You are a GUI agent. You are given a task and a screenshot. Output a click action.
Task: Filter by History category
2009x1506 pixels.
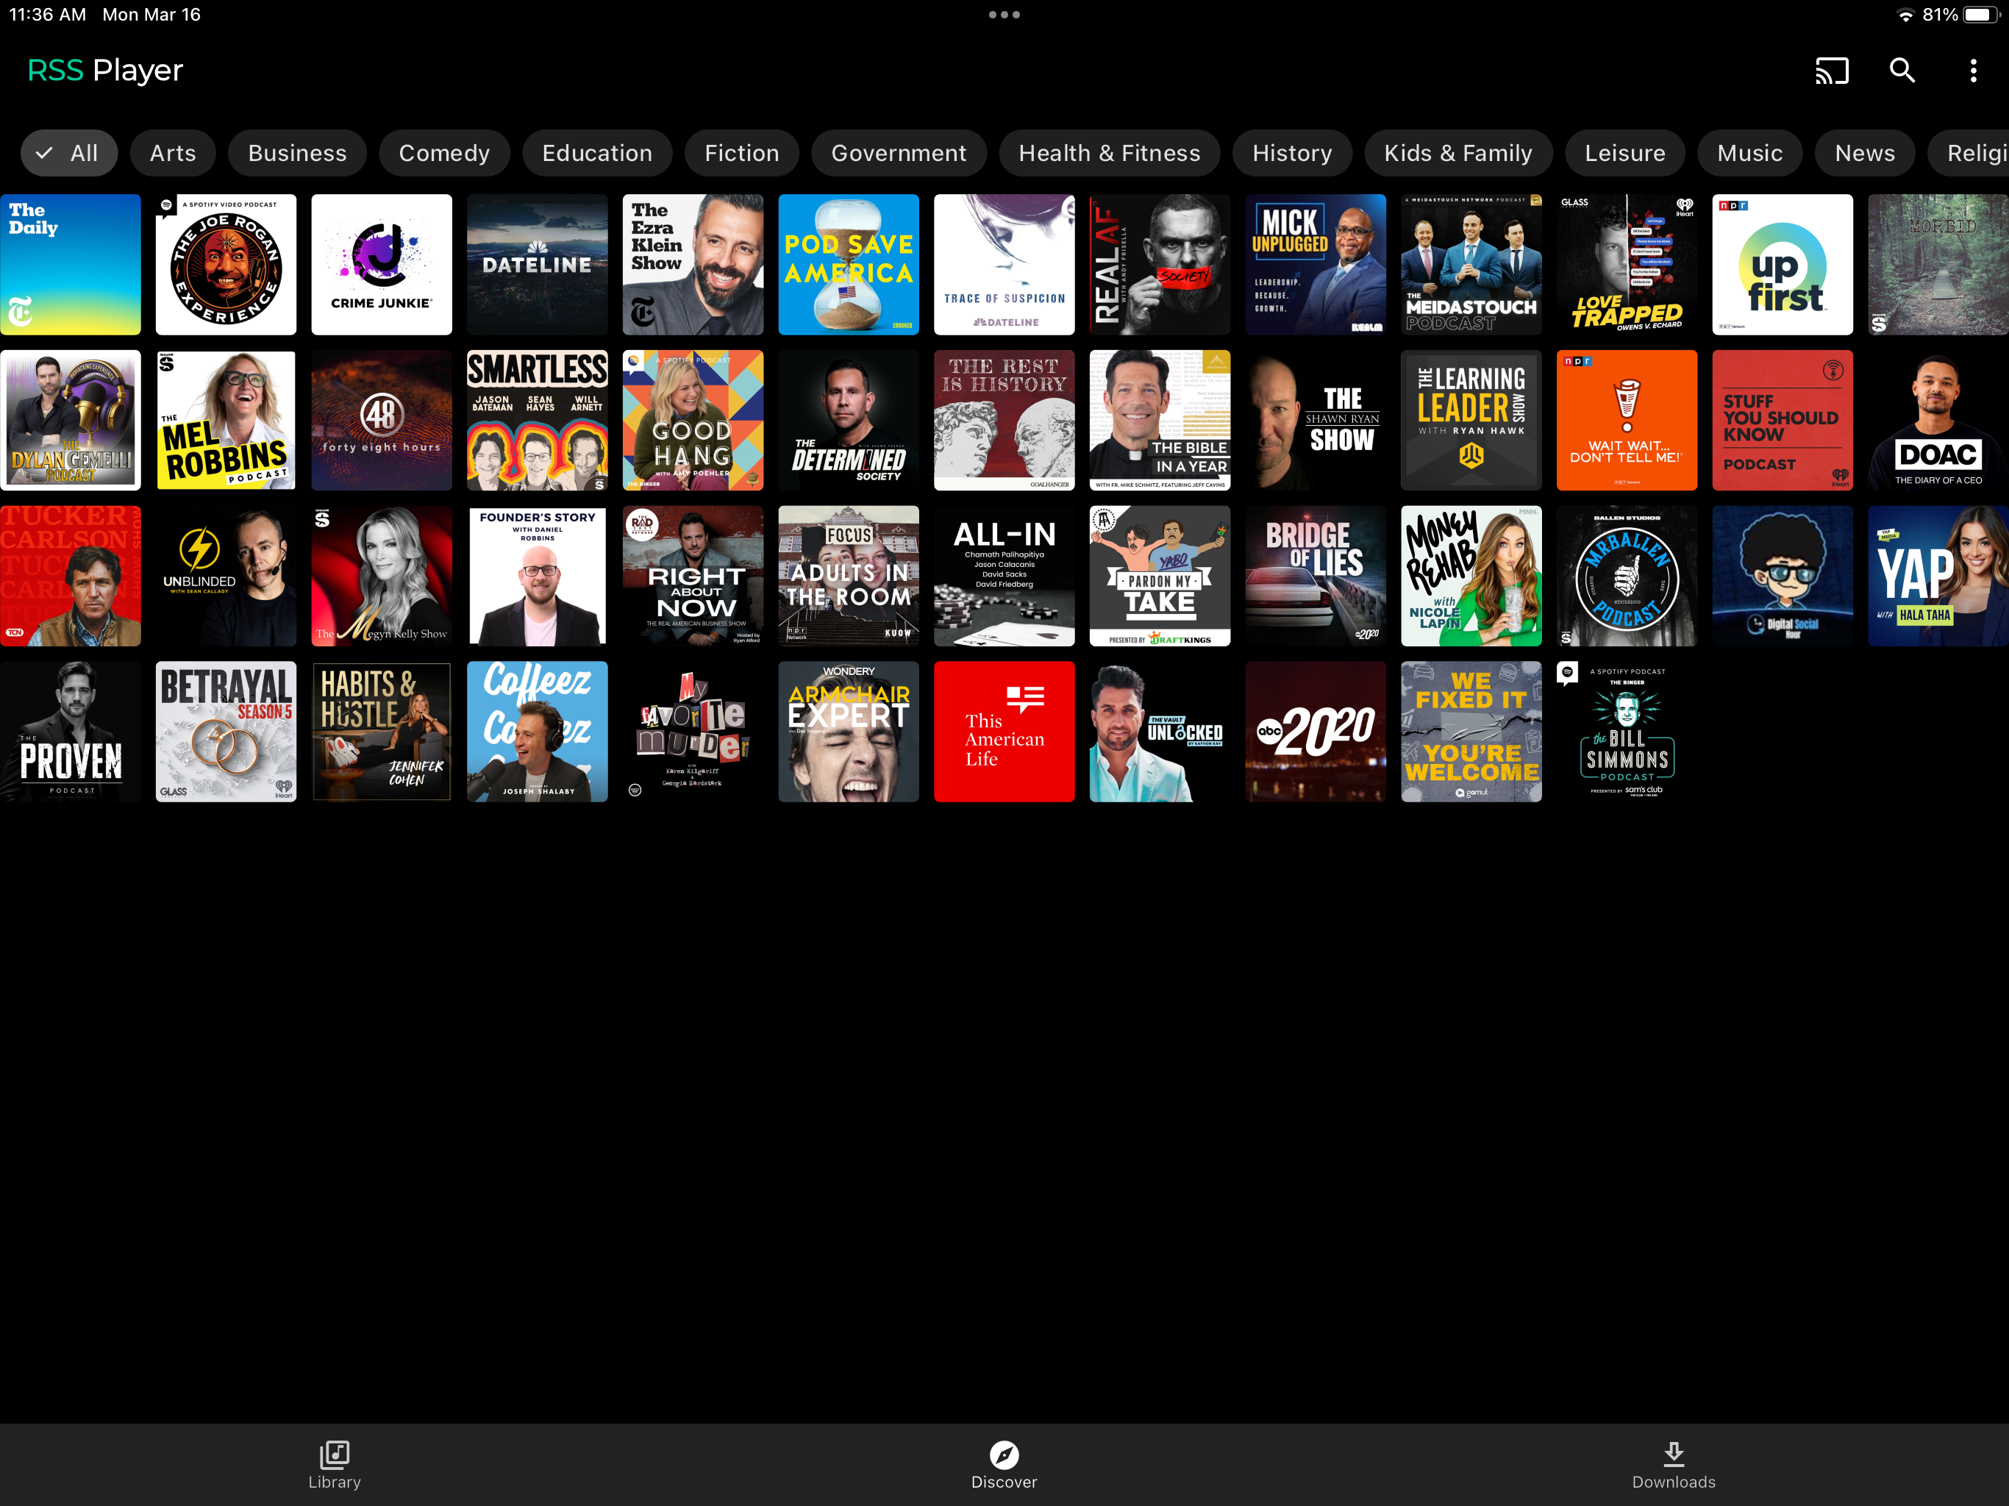[1291, 153]
